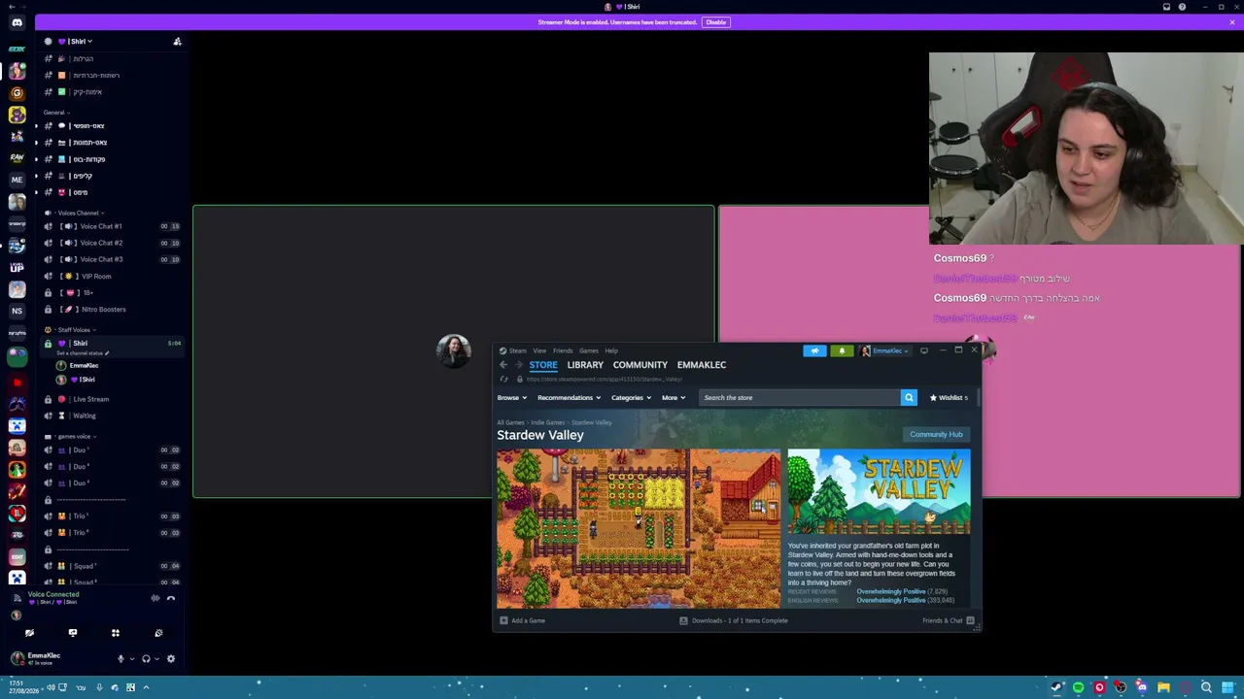Open Steam announcements megaphone button
Screen dimensions: 1244x699
(814, 350)
